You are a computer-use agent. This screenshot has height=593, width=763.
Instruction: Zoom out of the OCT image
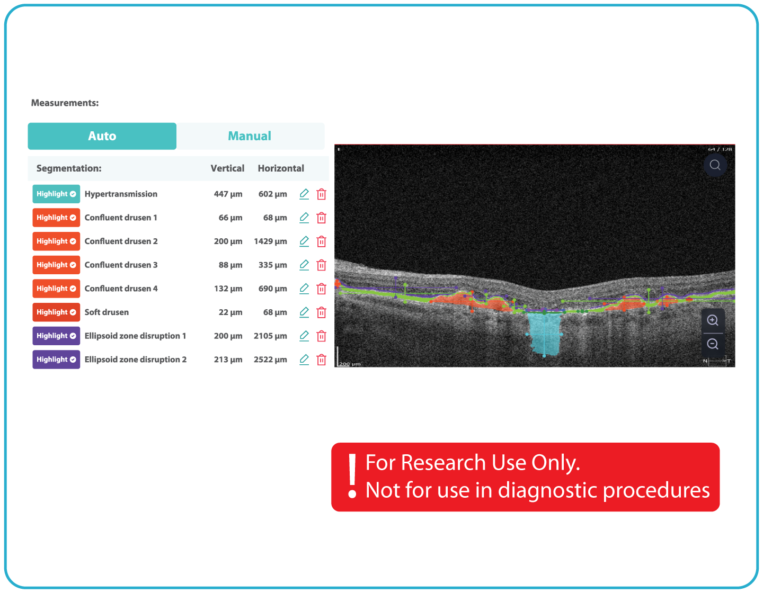click(x=713, y=344)
